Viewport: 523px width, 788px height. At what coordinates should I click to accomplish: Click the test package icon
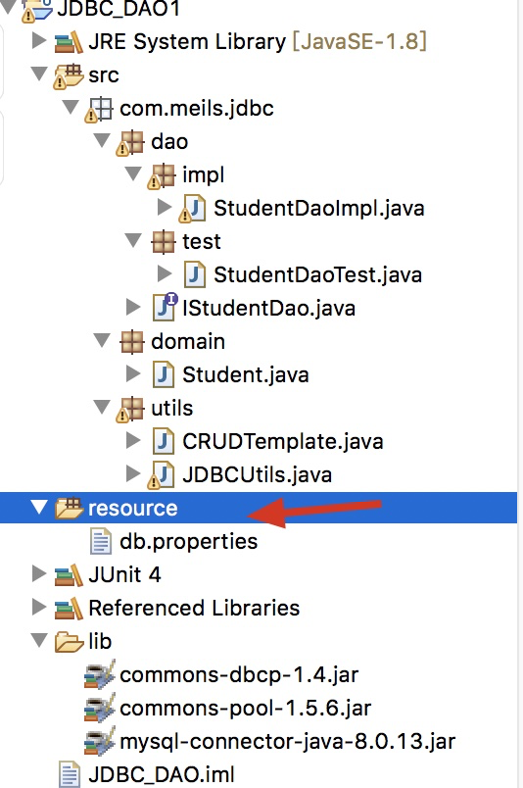click(x=164, y=242)
